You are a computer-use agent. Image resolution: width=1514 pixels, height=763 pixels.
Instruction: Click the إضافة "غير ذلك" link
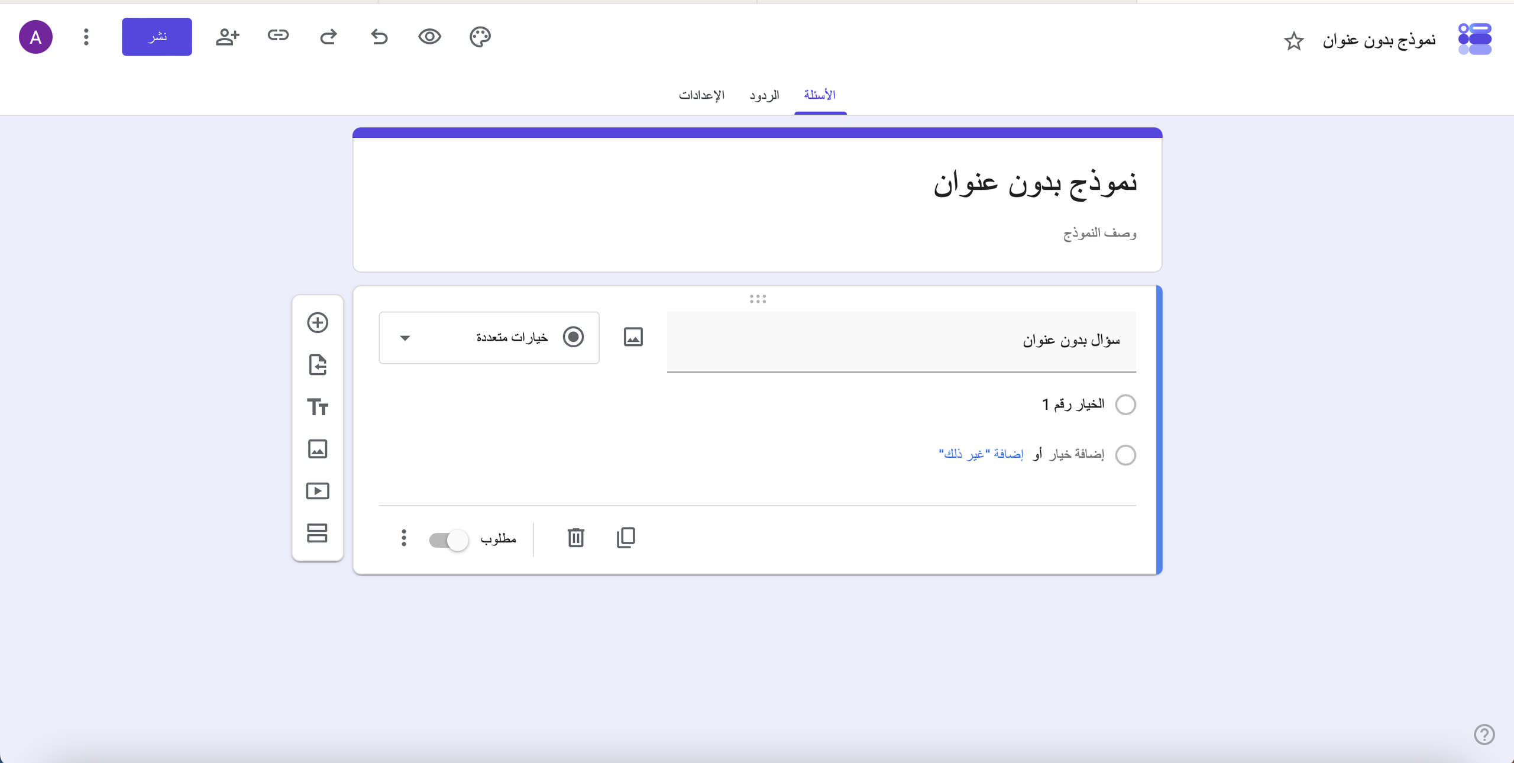pos(981,454)
